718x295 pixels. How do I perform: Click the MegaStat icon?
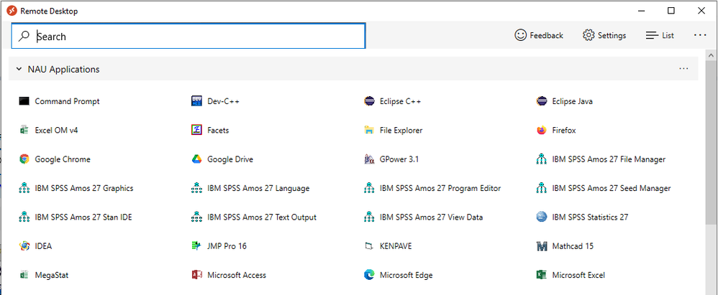pos(24,275)
